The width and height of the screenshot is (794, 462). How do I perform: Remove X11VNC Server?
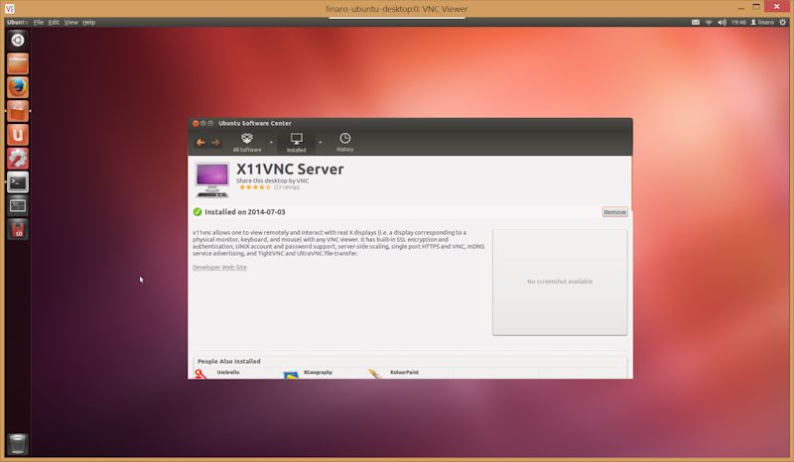click(x=614, y=212)
